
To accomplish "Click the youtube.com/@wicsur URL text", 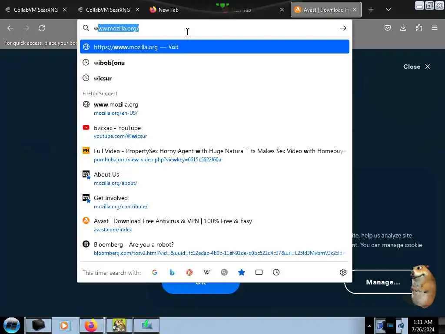I will [x=120, y=136].
